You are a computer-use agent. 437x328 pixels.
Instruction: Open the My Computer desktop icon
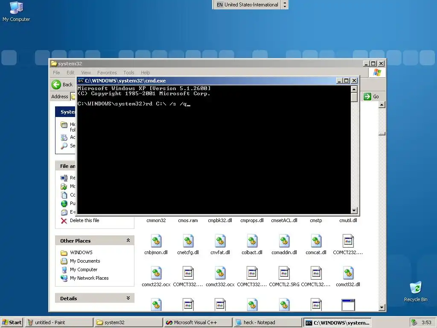[16, 11]
